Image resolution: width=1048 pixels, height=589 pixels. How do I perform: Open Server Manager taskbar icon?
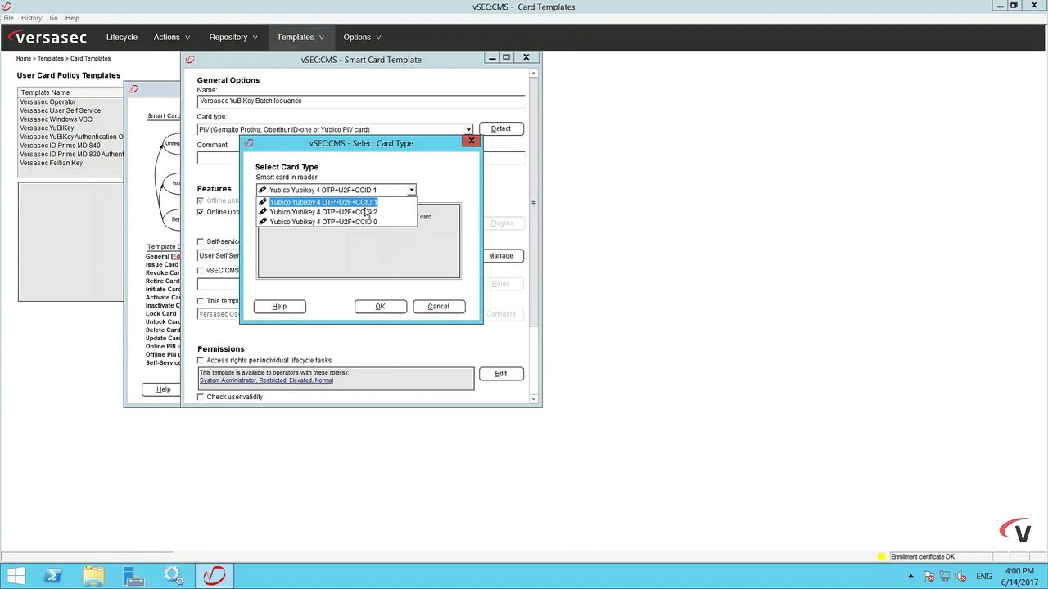(x=133, y=576)
